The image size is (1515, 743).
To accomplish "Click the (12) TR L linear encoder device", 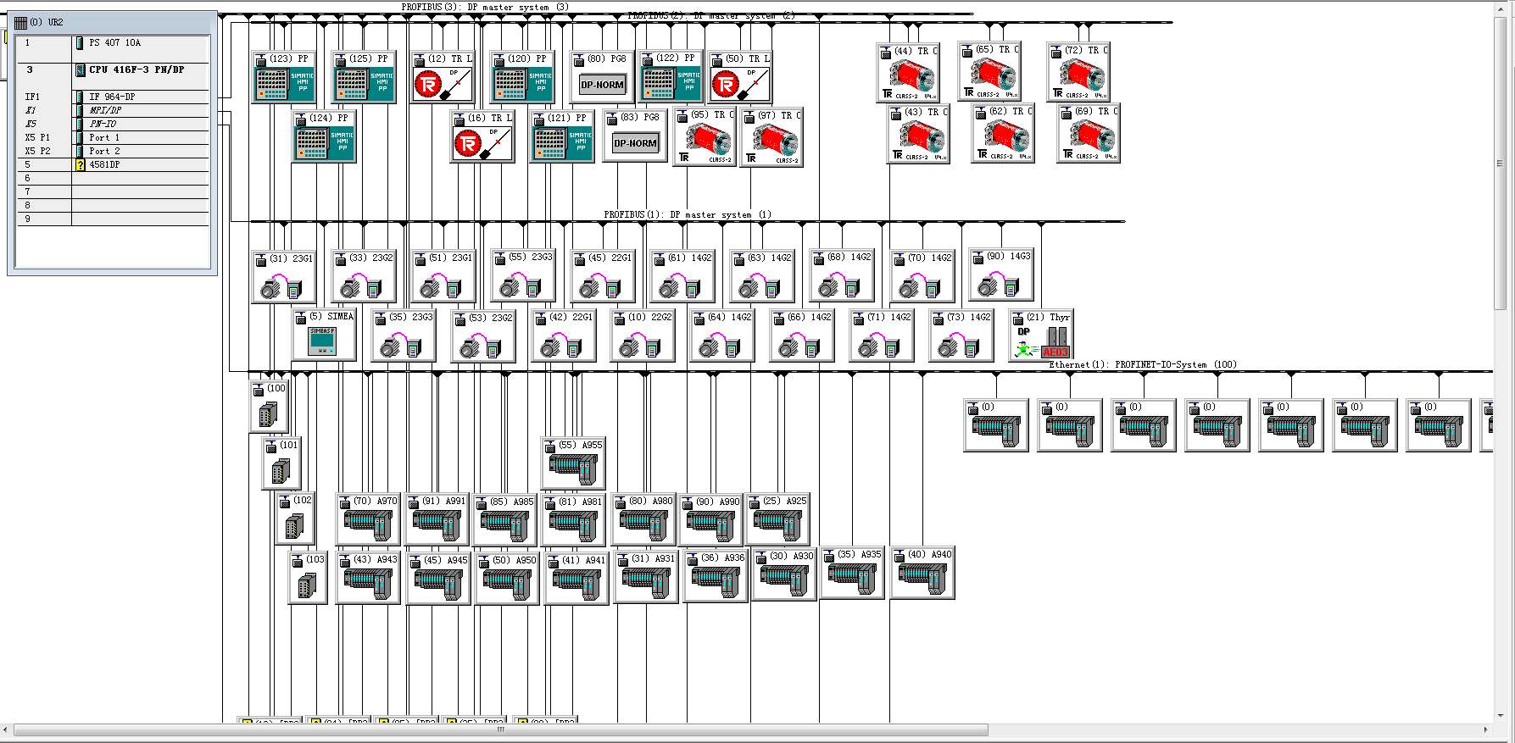I will click(x=443, y=83).
